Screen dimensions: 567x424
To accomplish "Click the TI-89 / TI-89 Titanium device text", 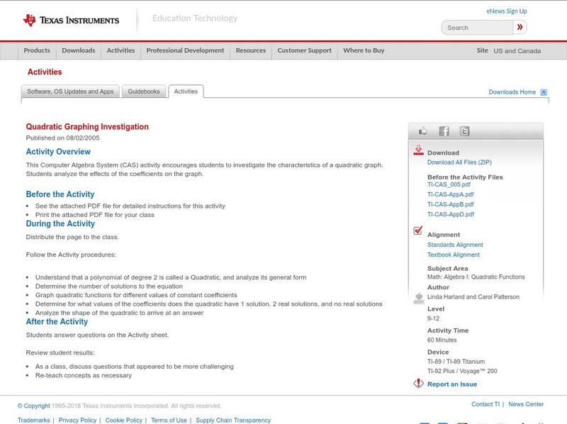I will pos(456,362).
